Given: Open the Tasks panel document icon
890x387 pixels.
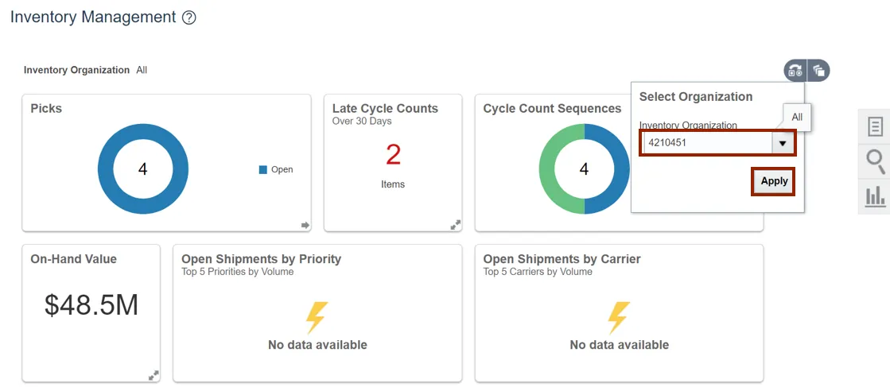Looking at the screenshot, I should (x=875, y=126).
